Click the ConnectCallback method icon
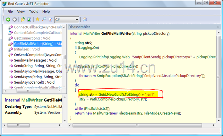The width and height of the screenshot is (223, 136). tap(11, 27)
